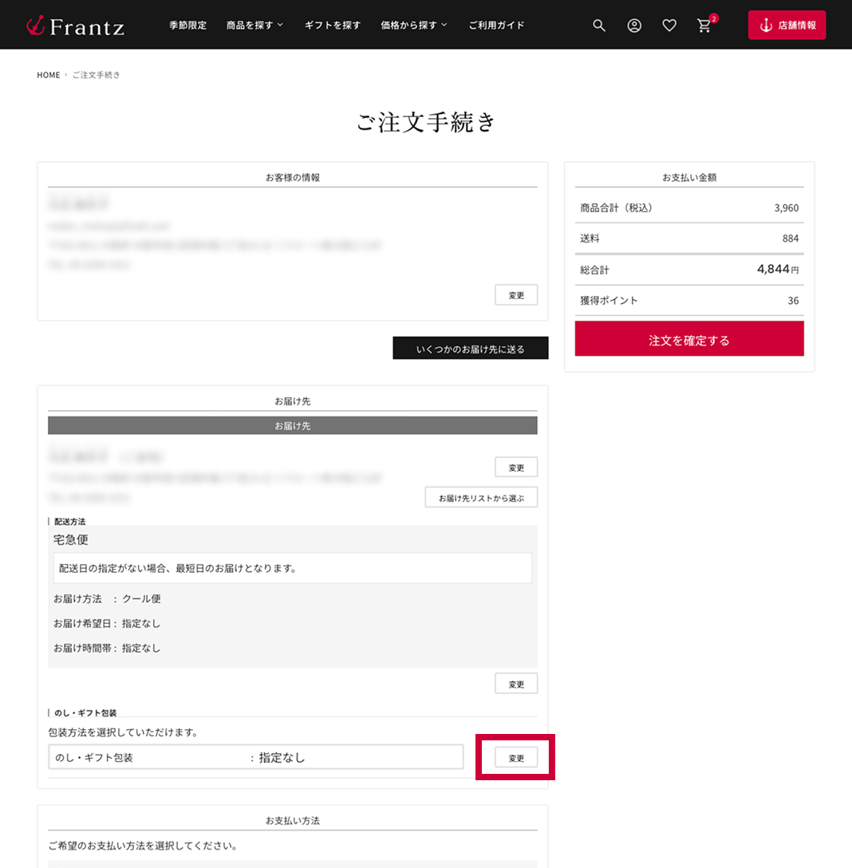Click the Frantz logo

click(x=75, y=26)
